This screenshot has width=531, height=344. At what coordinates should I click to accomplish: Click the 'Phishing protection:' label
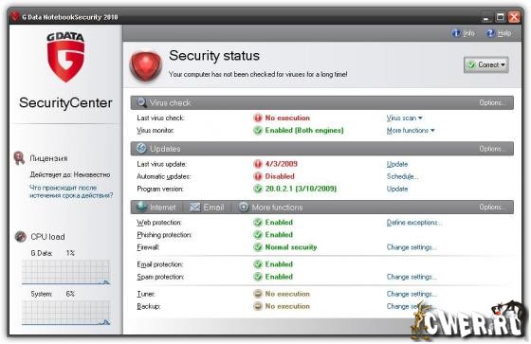[164, 235]
